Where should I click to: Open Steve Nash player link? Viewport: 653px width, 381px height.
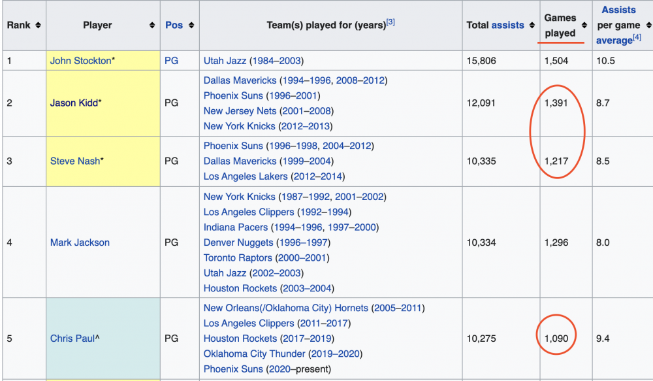(x=74, y=161)
